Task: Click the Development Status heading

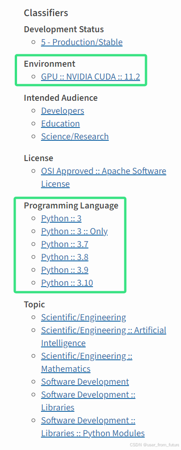Action: coord(64,29)
